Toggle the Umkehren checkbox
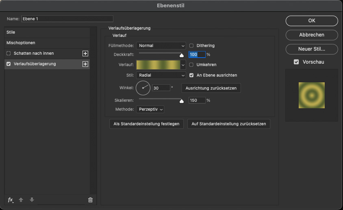The image size is (343, 210). (191, 64)
